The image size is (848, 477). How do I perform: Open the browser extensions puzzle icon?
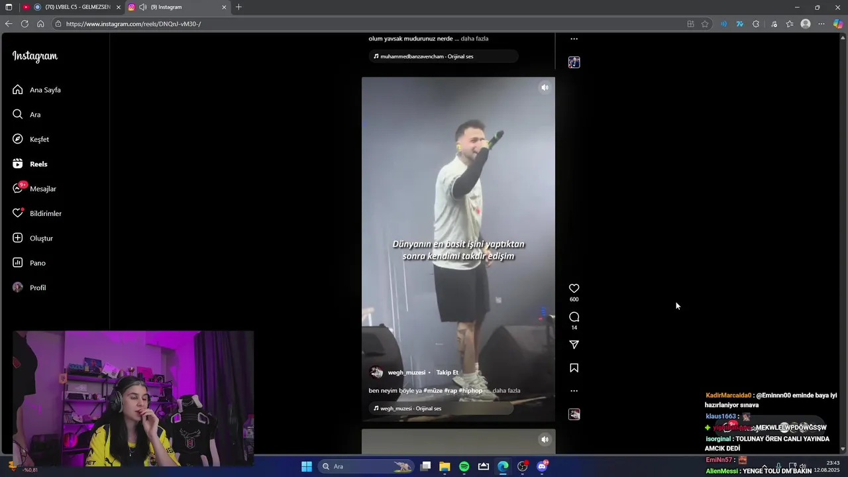click(x=756, y=24)
